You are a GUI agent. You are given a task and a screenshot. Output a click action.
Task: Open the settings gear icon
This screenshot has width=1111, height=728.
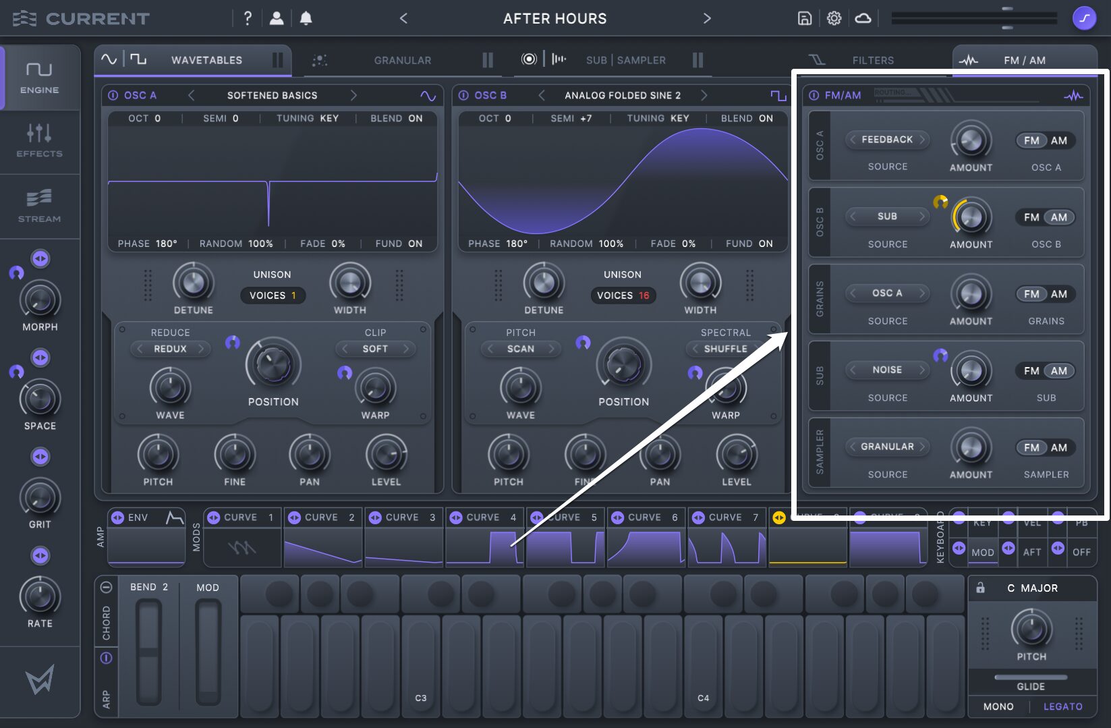(834, 18)
